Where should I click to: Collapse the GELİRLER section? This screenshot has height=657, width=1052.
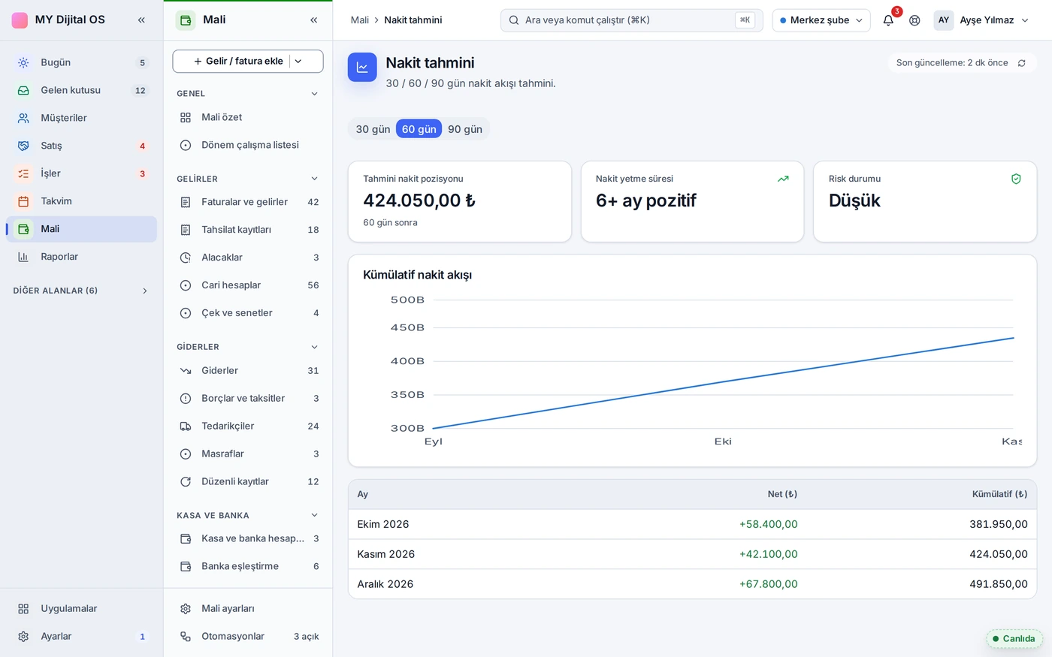(314, 179)
